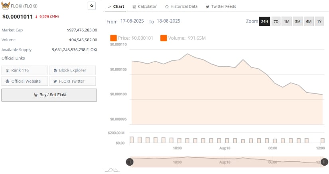Click the Chart tab line icon

[x=109, y=7]
